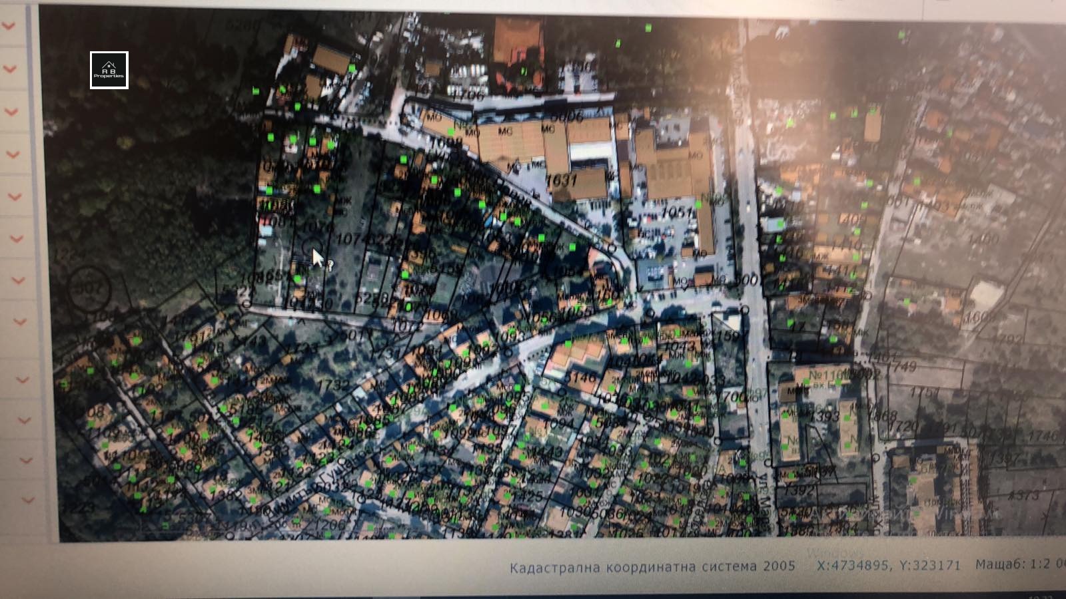Select parcel 1051 with the parking lot

pos(678,212)
